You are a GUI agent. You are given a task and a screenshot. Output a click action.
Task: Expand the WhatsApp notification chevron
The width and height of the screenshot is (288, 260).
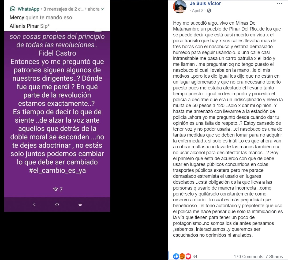coord(103,9)
